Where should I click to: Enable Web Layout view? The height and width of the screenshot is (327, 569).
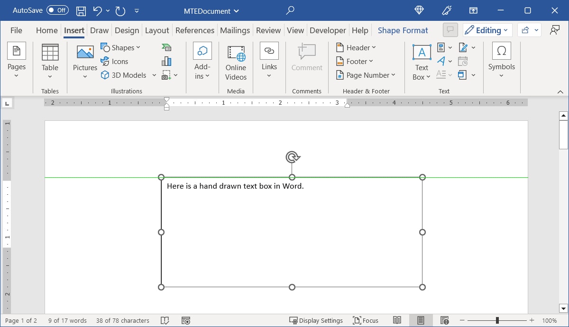tap(444, 320)
